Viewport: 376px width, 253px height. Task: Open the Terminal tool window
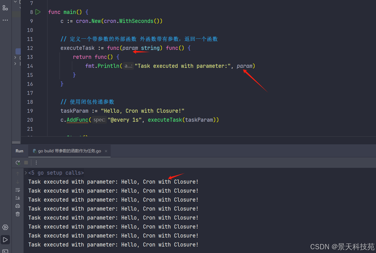pyautogui.click(x=5, y=251)
